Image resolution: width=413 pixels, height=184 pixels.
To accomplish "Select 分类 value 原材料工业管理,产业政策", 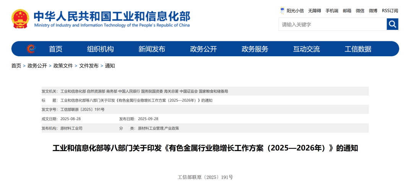I will point(158,129).
